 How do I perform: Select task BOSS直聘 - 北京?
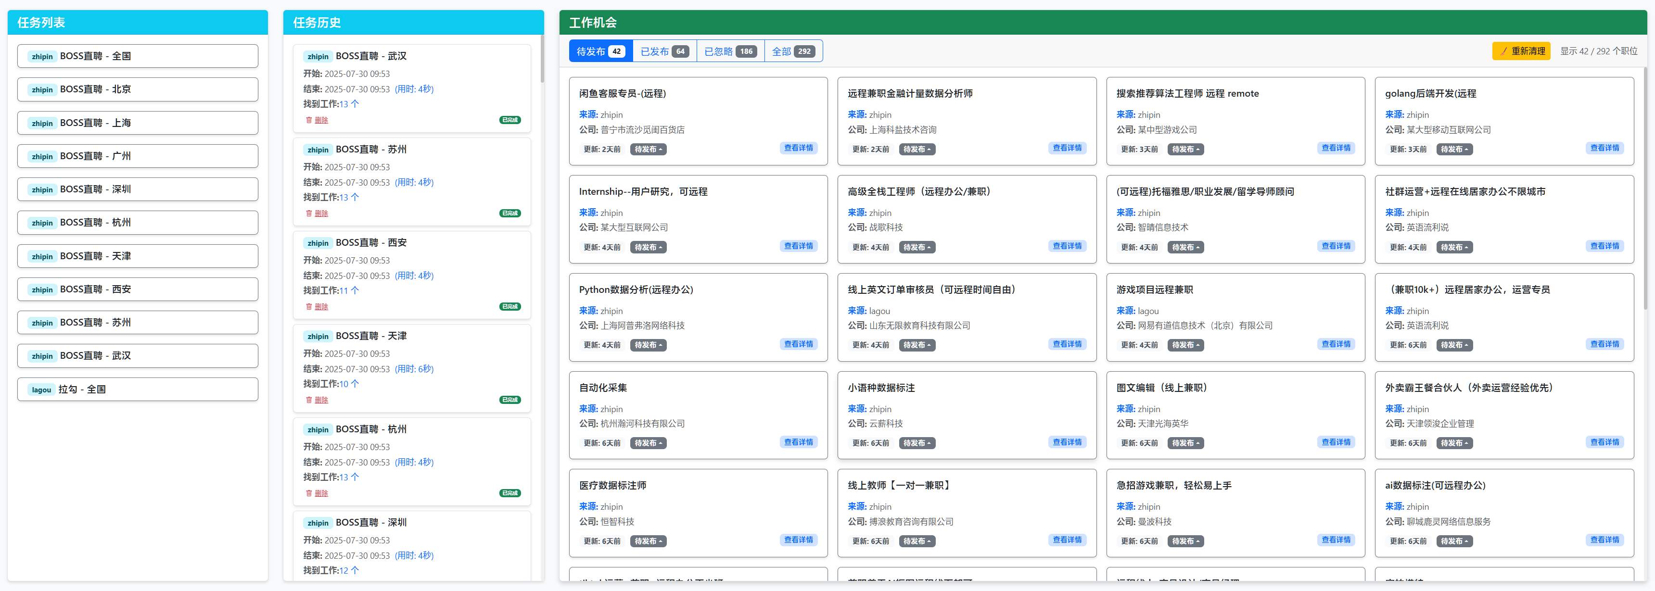(x=138, y=89)
